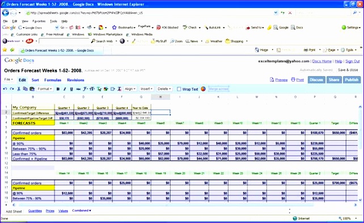Click the Search Web button
Image resolution: width=364 pixels, height=223 pixels.
(x=102, y=41)
